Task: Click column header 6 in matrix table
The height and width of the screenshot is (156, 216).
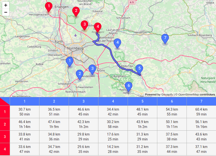Action: (172, 101)
